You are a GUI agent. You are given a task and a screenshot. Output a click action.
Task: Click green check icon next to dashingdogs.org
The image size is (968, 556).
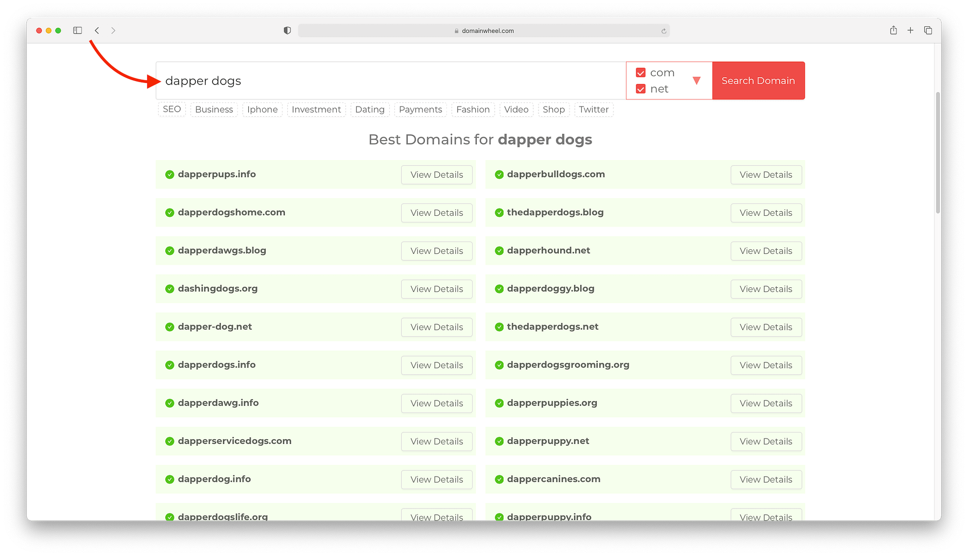(169, 289)
